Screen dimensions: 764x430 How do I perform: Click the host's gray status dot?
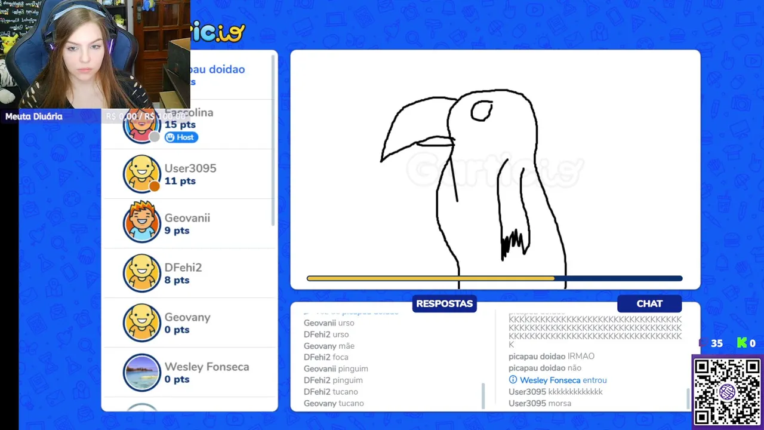pos(155,137)
